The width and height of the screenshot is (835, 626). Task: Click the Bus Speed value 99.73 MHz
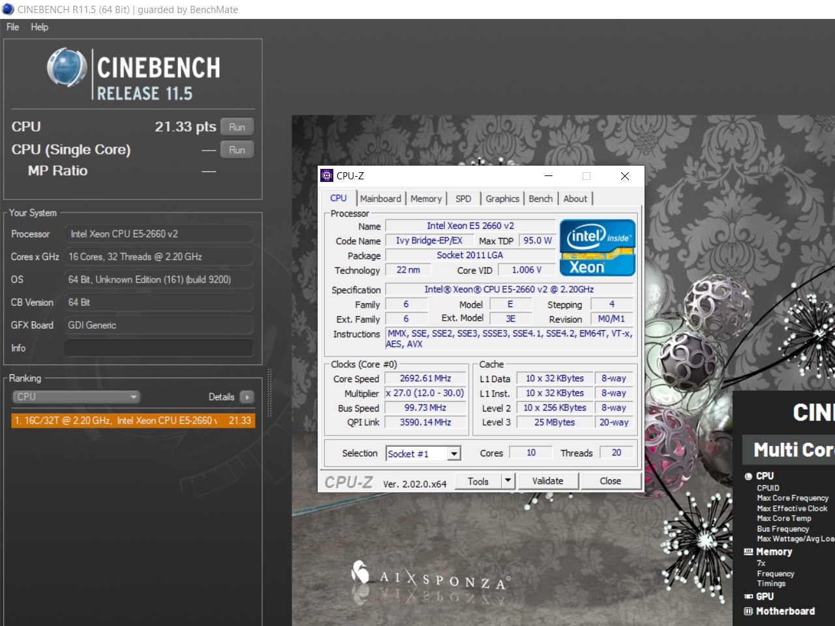click(425, 408)
